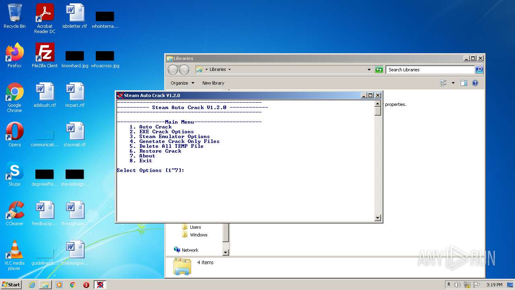Click New library button
Image resolution: width=515 pixels, height=290 pixels.
(213, 83)
